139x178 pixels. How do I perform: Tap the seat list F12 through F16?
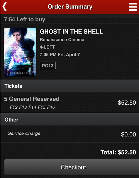click(32, 107)
